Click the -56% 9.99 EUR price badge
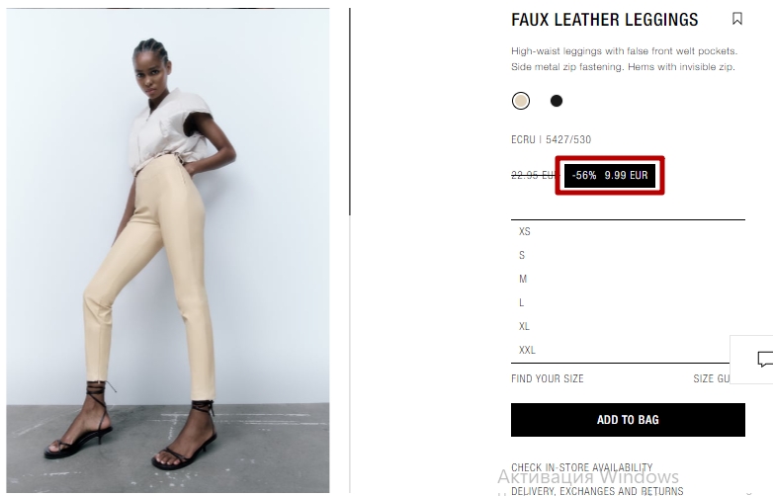773x496 pixels. [610, 175]
